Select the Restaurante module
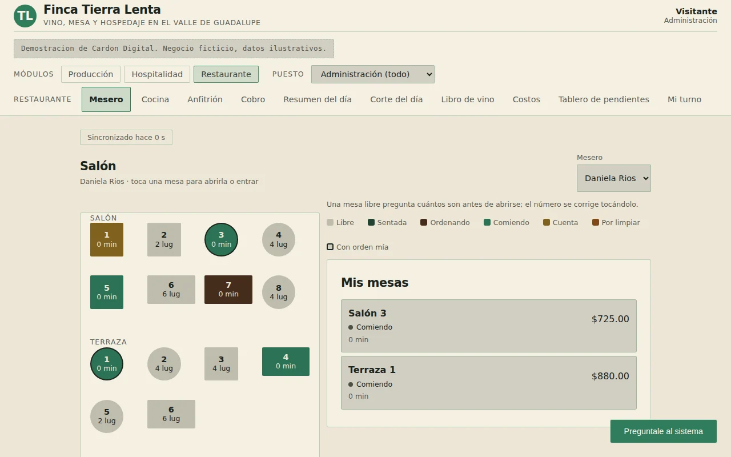The width and height of the screenshot is (731, 457). pyautogui.click(x=226, y=74)
